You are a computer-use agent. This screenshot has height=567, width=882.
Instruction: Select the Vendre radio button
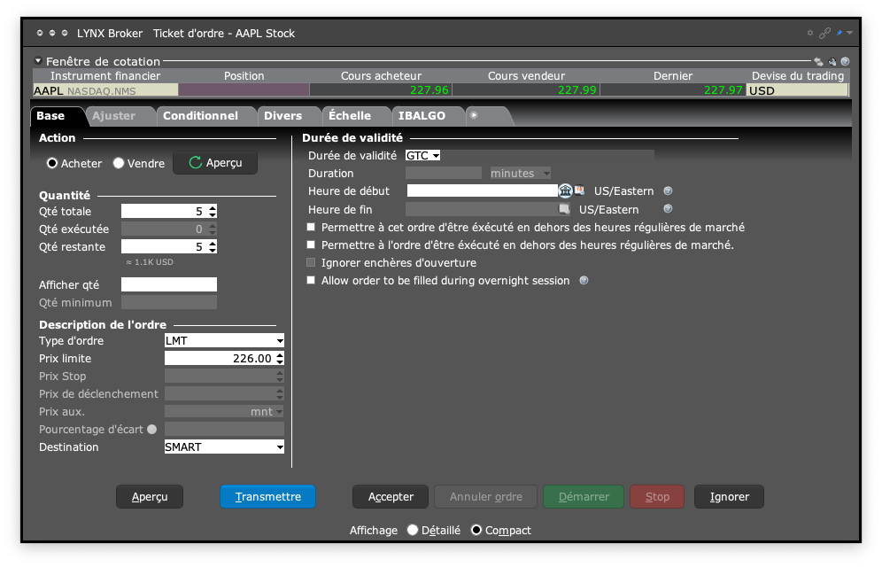point(118,163)
